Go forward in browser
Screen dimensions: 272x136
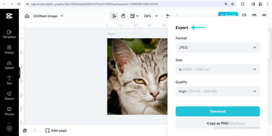click(11, 4)
